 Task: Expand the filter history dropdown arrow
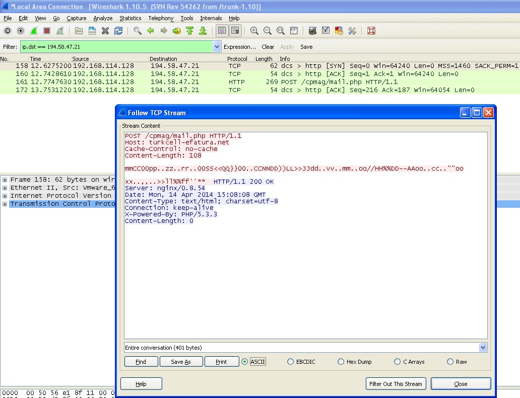point(217,47)
